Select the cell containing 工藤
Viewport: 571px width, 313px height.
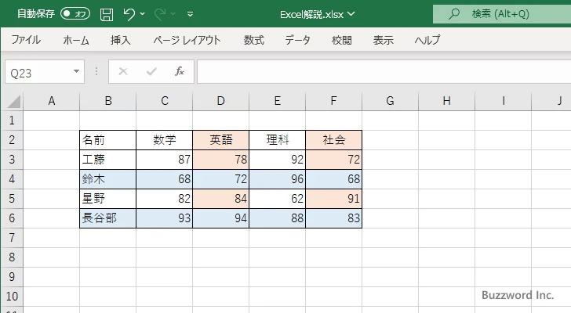coord(107,160)
